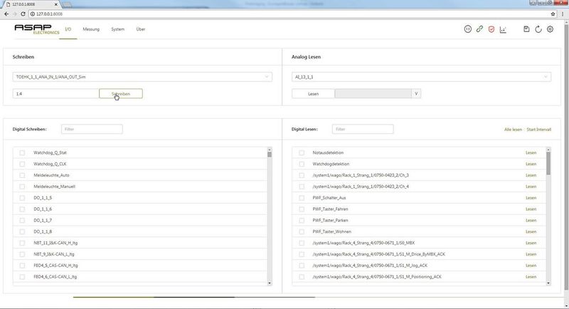Screen dimensions: 569x309
Task: Toggle the PWF_Taster_Parken checkbox
Action: 302,221
